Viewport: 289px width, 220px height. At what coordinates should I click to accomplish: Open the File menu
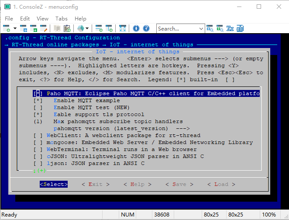[x=9, y=19]
